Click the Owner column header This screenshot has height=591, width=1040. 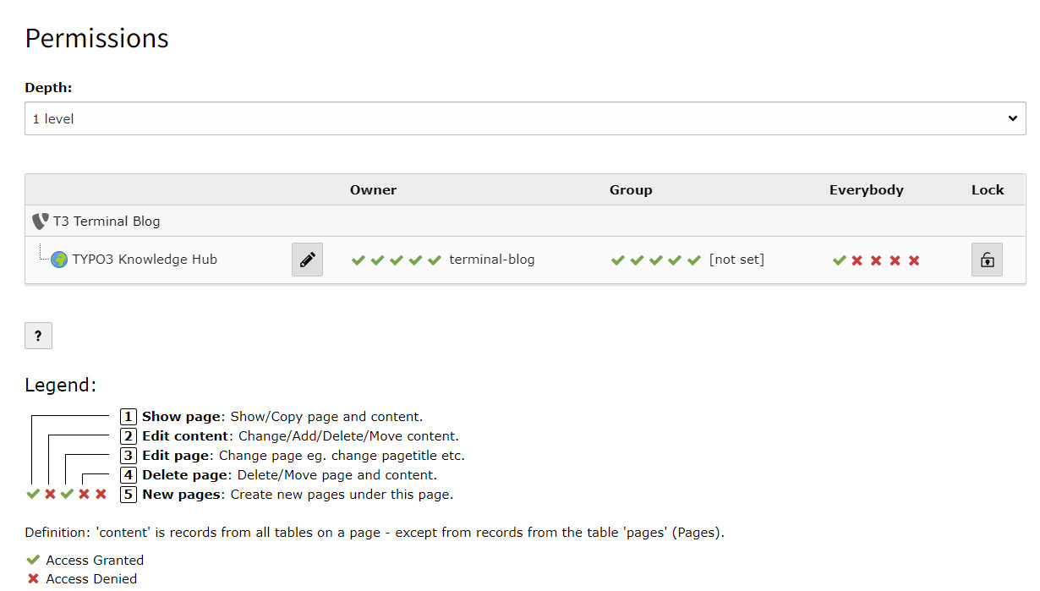(373, 190)
